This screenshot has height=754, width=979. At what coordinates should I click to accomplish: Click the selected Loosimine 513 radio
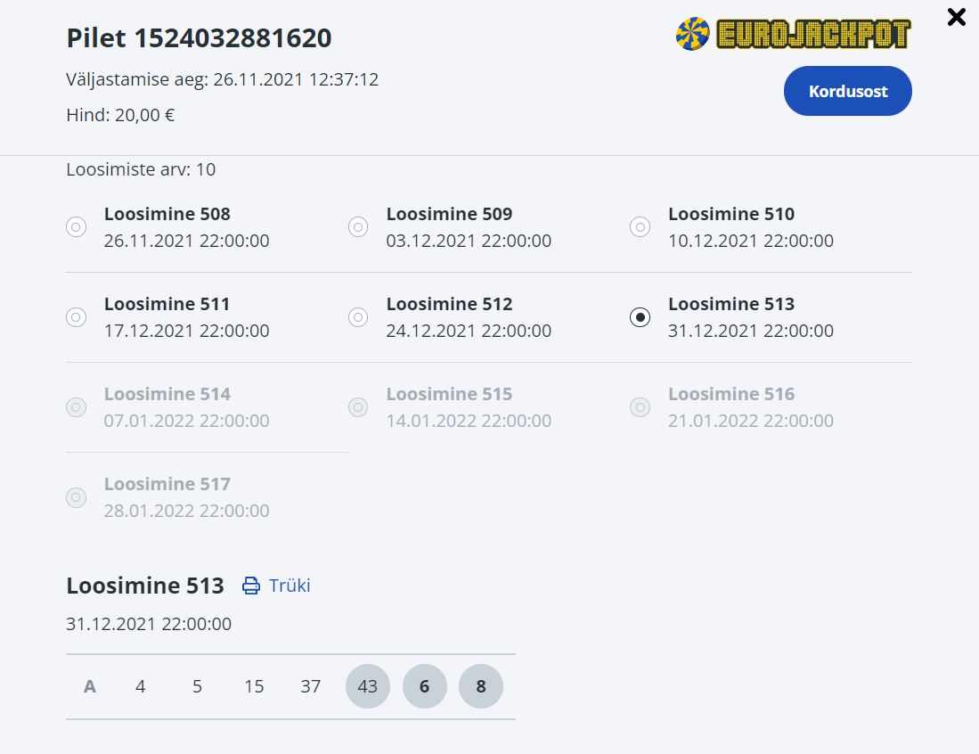(x=640, y=317)
